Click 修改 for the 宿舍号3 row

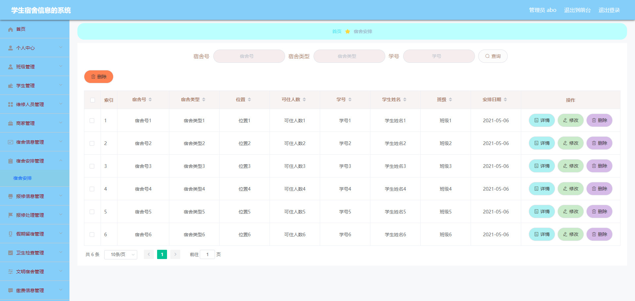(571, 166)
